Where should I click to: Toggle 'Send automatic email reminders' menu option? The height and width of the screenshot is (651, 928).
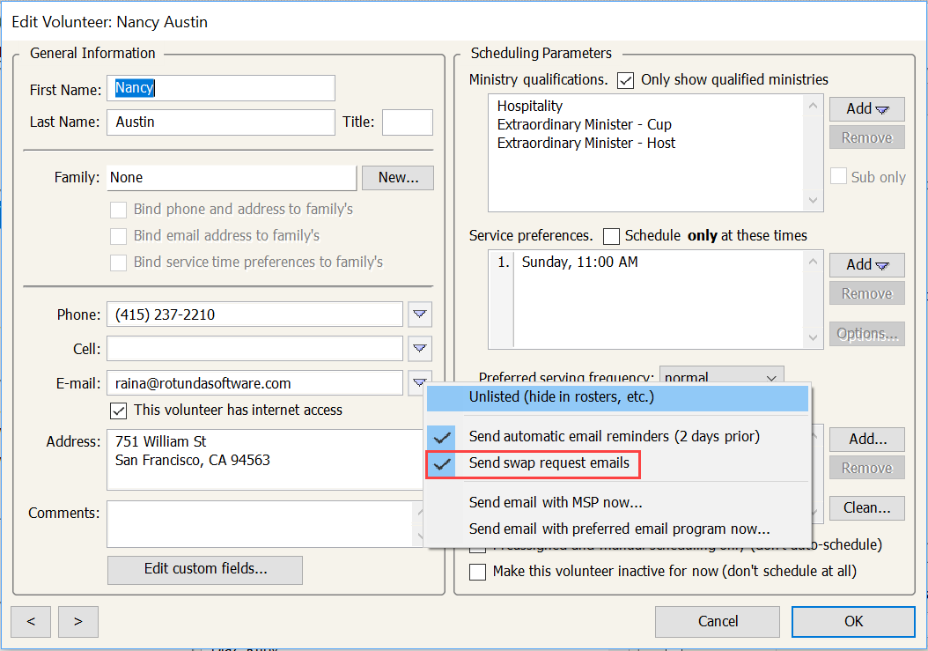click(x=613, y=436)
